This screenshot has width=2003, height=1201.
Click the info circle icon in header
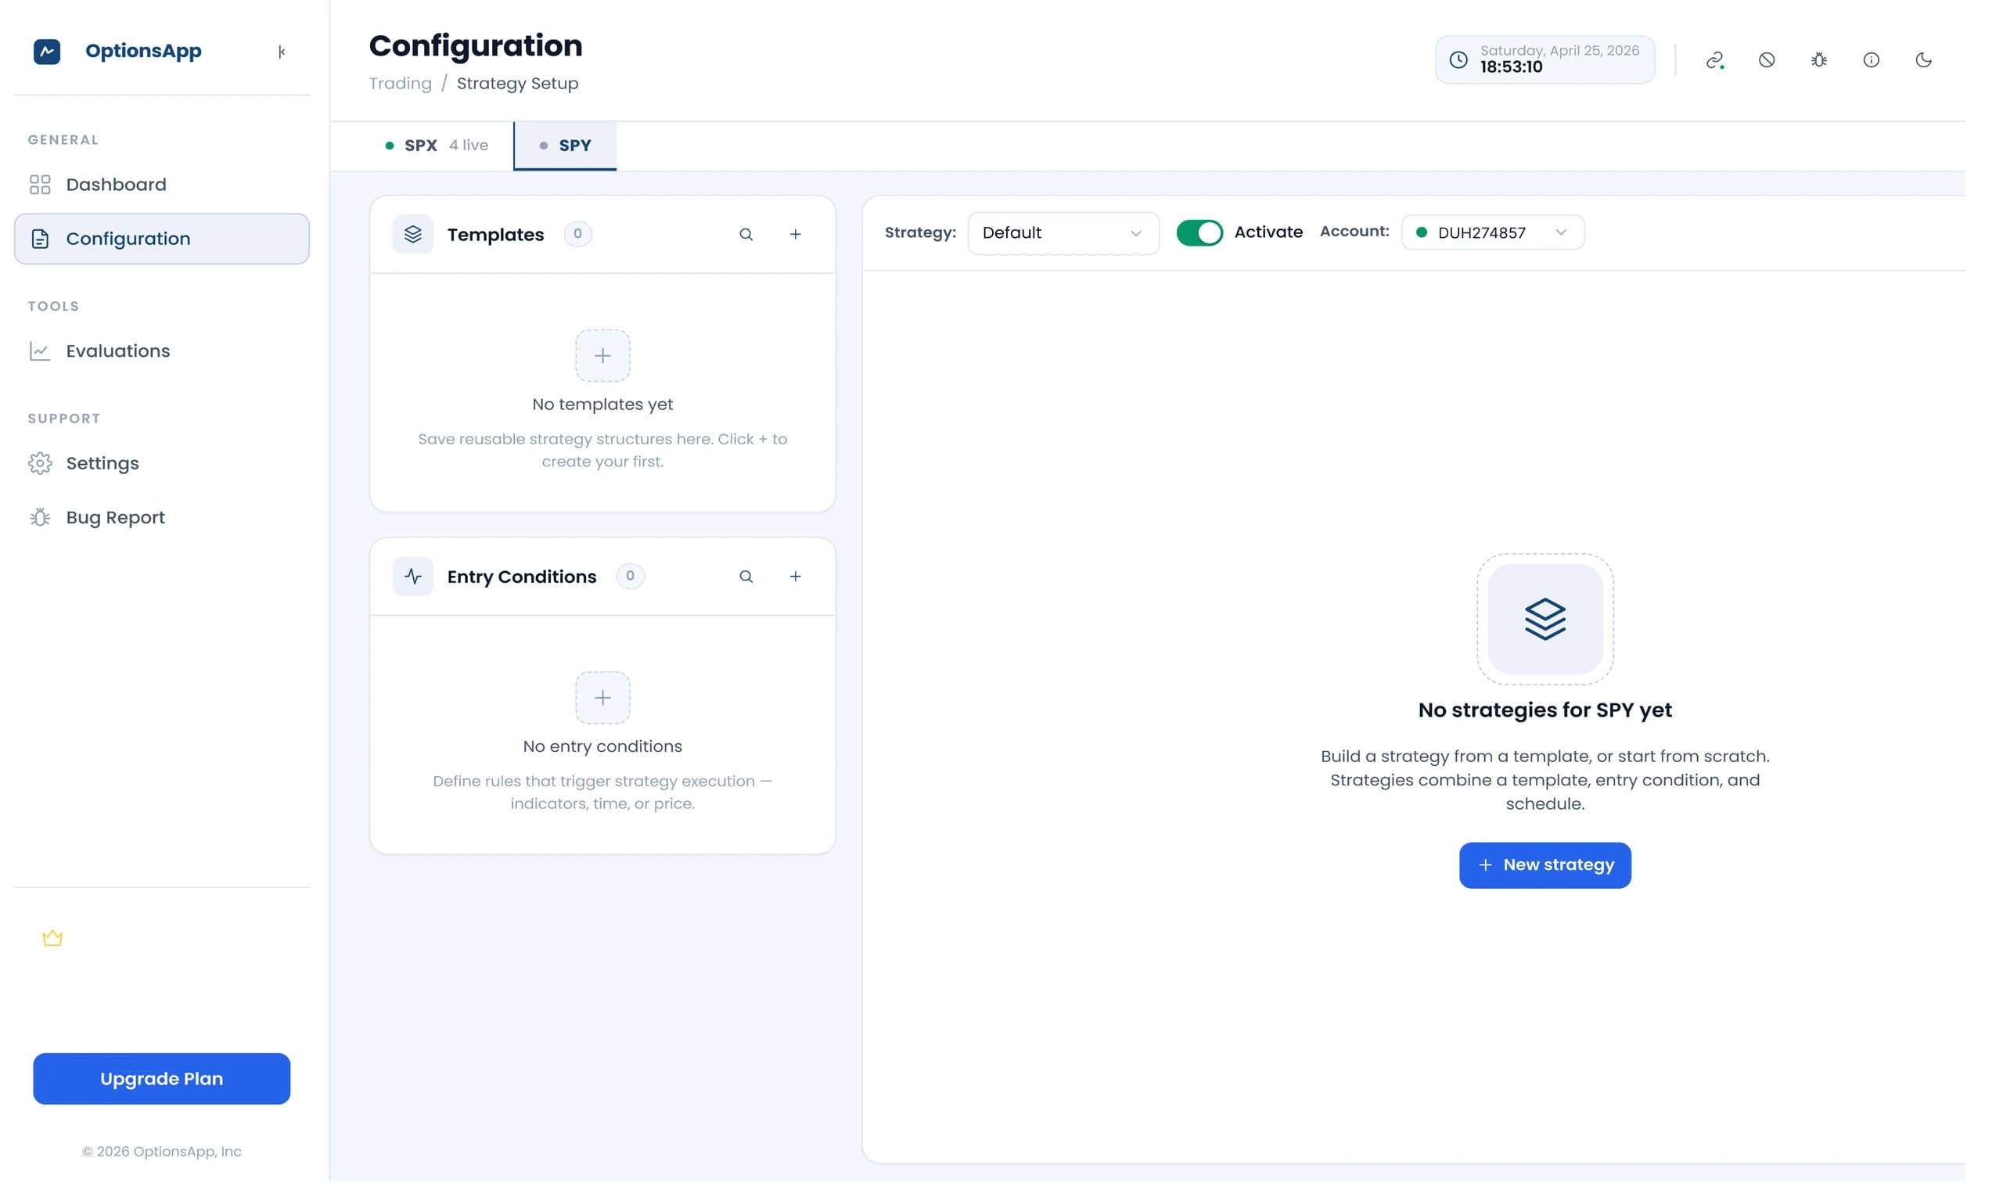pos(1870,60)
